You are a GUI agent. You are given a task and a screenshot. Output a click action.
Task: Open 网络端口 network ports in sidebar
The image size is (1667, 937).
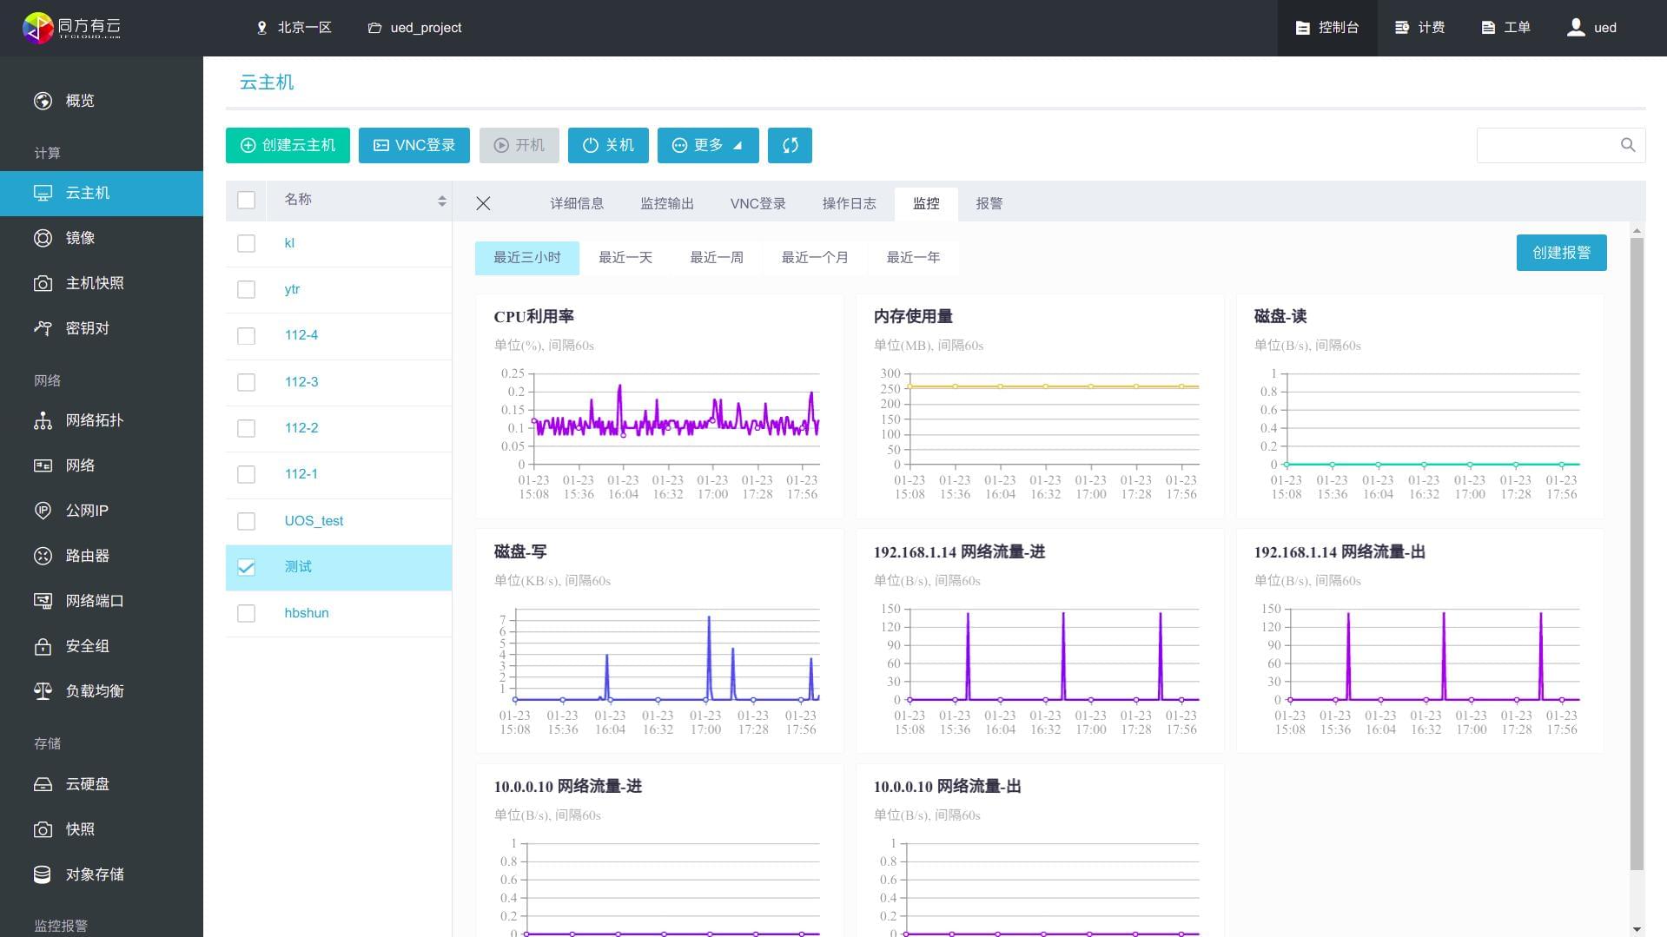[102, 601]
